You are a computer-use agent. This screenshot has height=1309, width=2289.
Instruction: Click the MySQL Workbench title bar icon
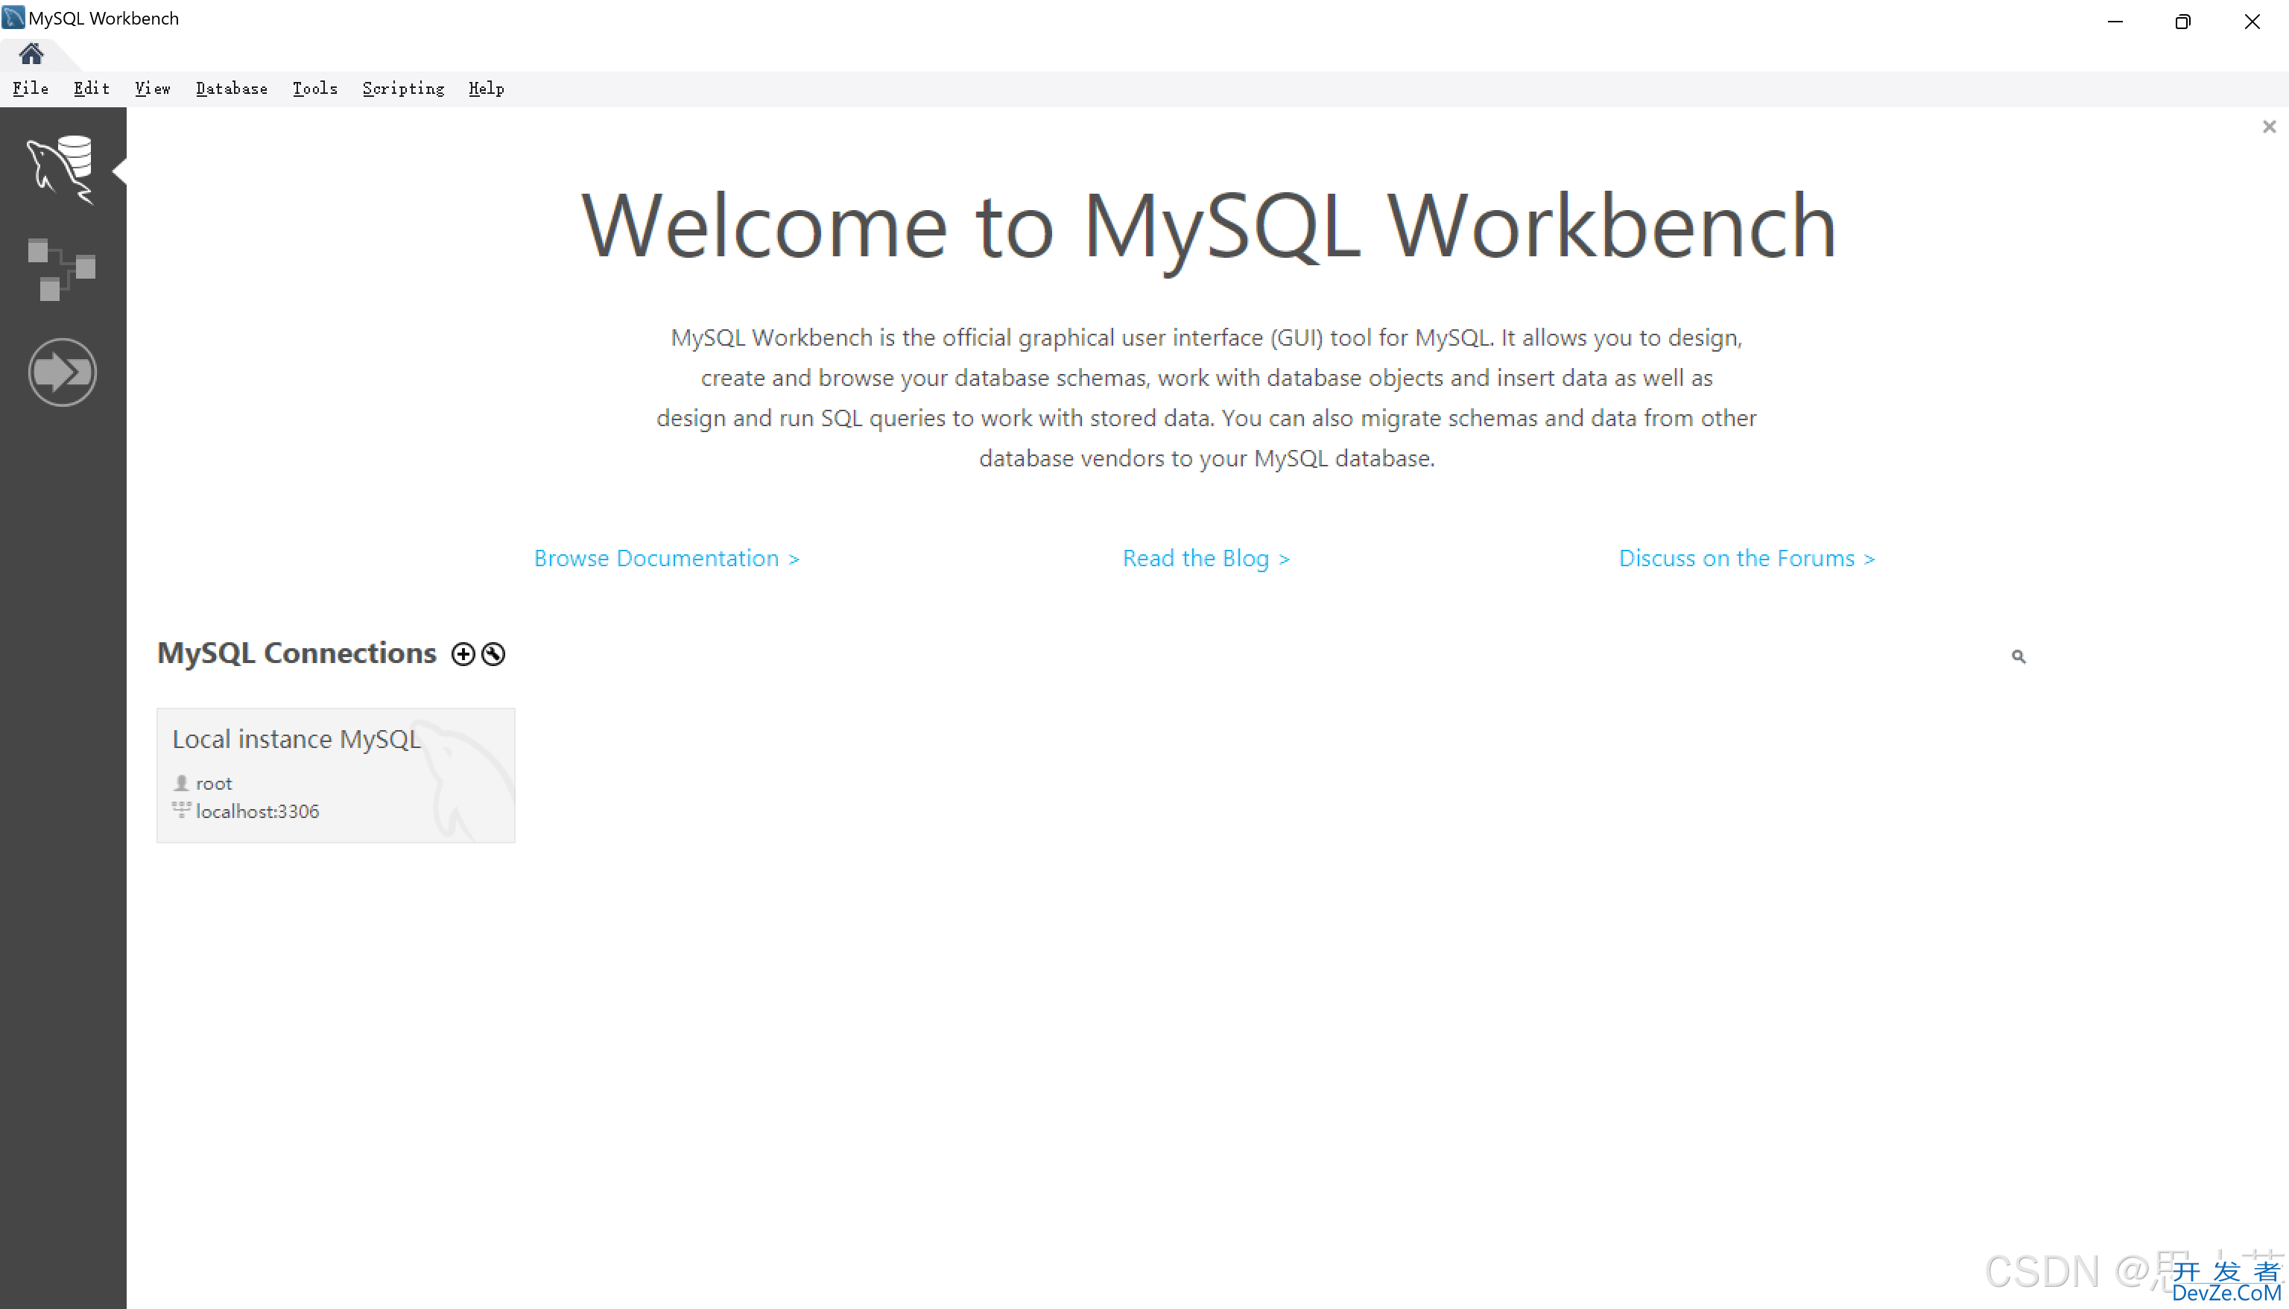click(13, 18)
